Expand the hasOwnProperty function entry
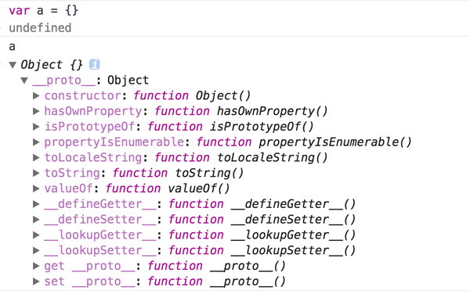This screenshot has width=470, height=294. tap(36, 111)
